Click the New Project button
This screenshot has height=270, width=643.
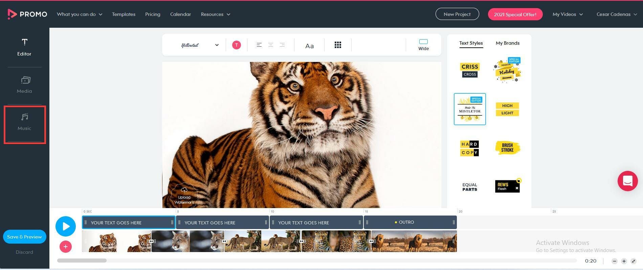pyautogui.click(x=457, y=14)
